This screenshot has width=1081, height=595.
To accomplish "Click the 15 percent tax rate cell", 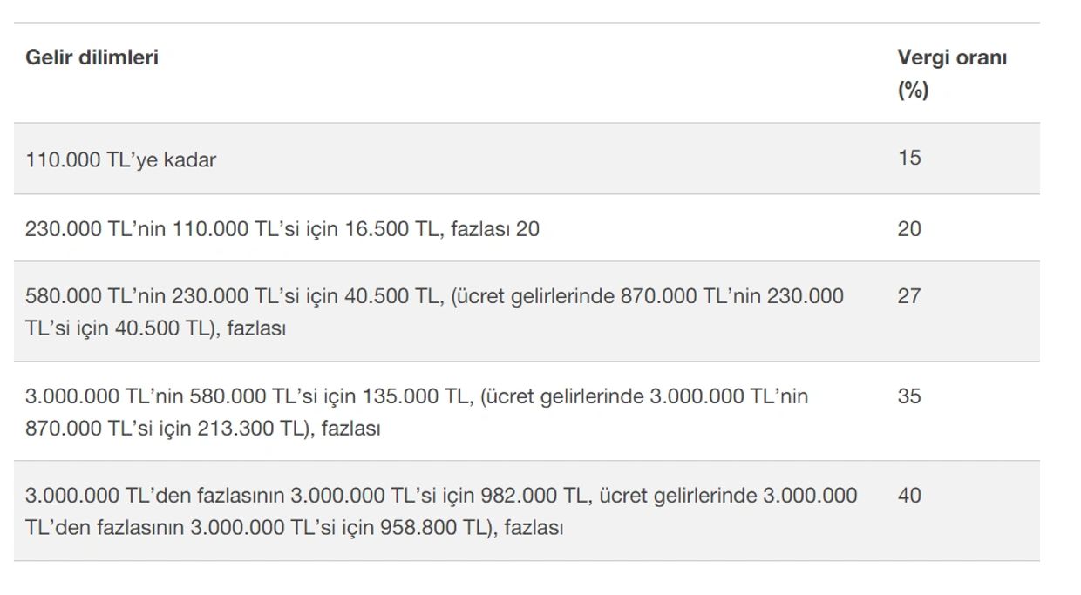I will click(x=909, y=158).
